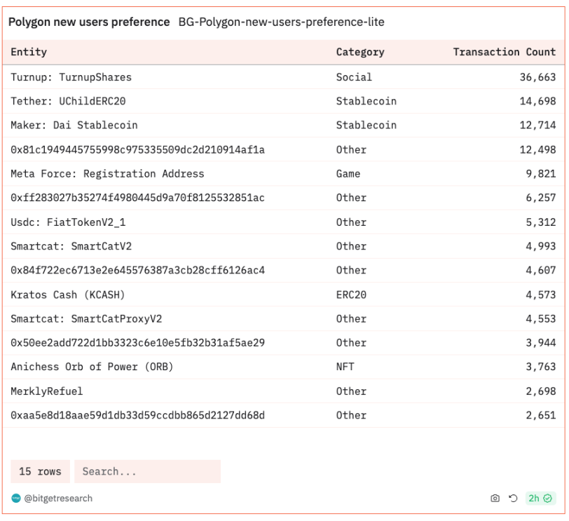Sort by Entity column header
Viewport: 569px width, 521px height.
[29, 52]
